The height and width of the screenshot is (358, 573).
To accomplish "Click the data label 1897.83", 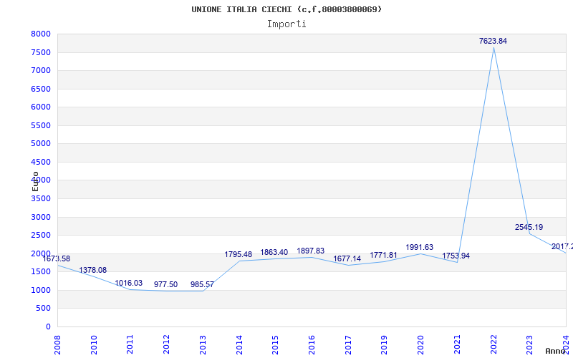I will (x=311, y=251).
